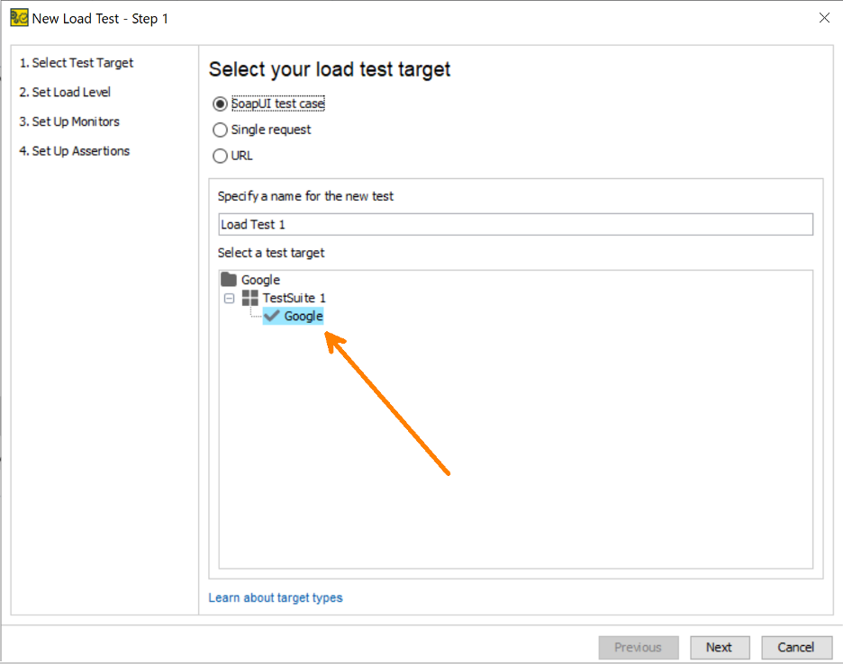Click the Next button
This screenshot has width=843, height=664.
tap(720, 647)
